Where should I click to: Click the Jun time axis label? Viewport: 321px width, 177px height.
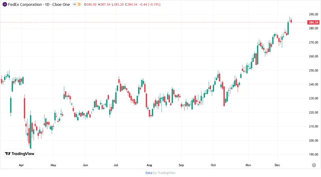pyautogui.click(x=85, y=165)
